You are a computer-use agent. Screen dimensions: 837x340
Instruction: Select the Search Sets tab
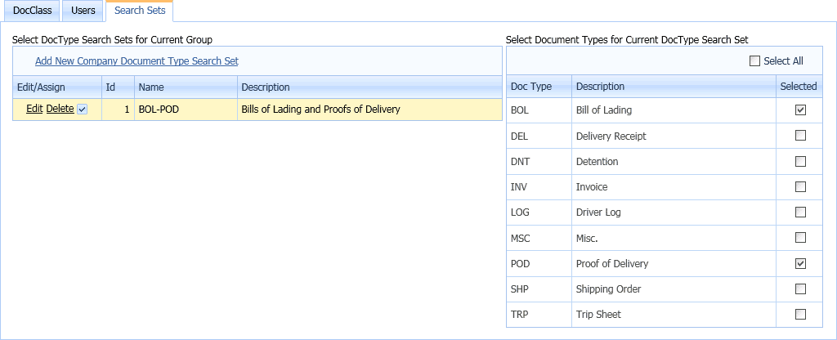tap(140, 11)
